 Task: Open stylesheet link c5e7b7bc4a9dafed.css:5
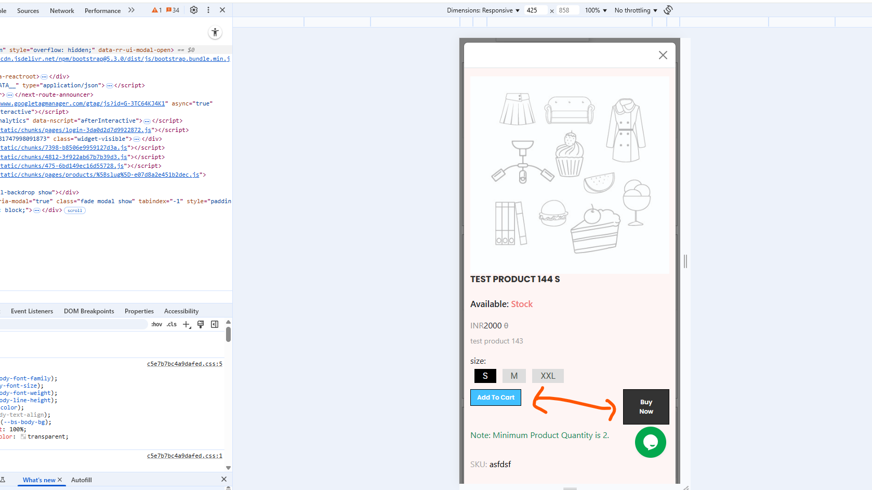coord(184,364)
